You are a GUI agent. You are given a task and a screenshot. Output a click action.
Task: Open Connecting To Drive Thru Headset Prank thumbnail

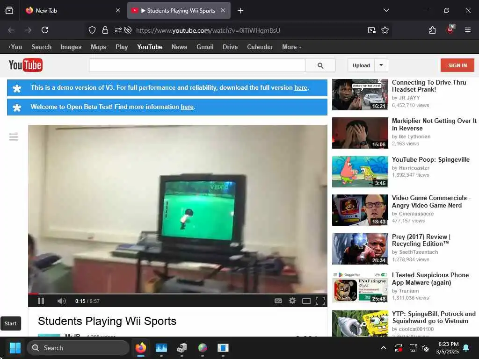pyautogui.click(x=360, y=94)
